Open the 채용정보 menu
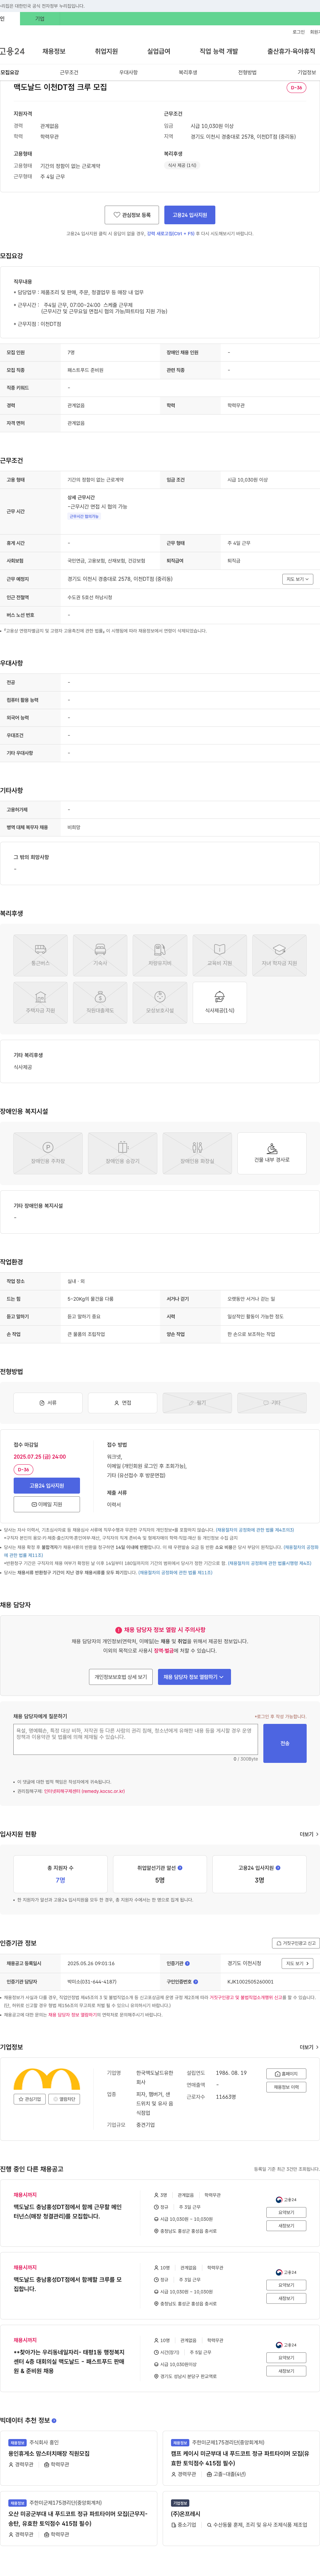The height and width of the screenshot is (2576, 320). coord(54,51)
